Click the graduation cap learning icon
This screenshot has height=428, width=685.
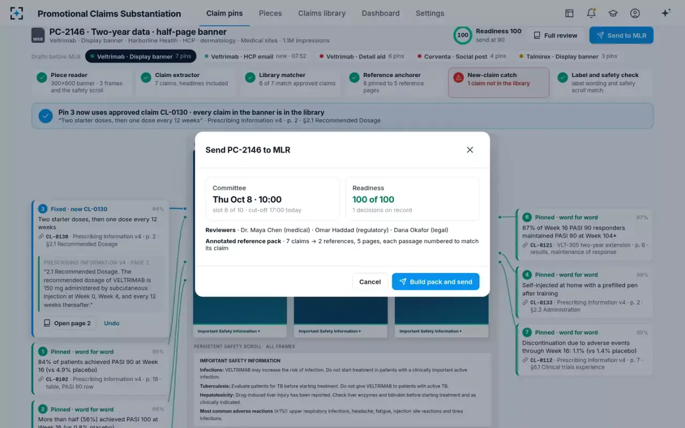click(x=613, y=13)
